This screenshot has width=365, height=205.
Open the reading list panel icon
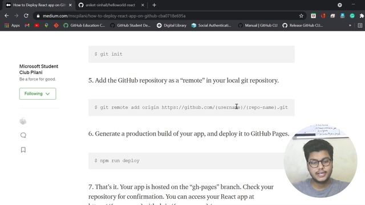tap(360, 25)
